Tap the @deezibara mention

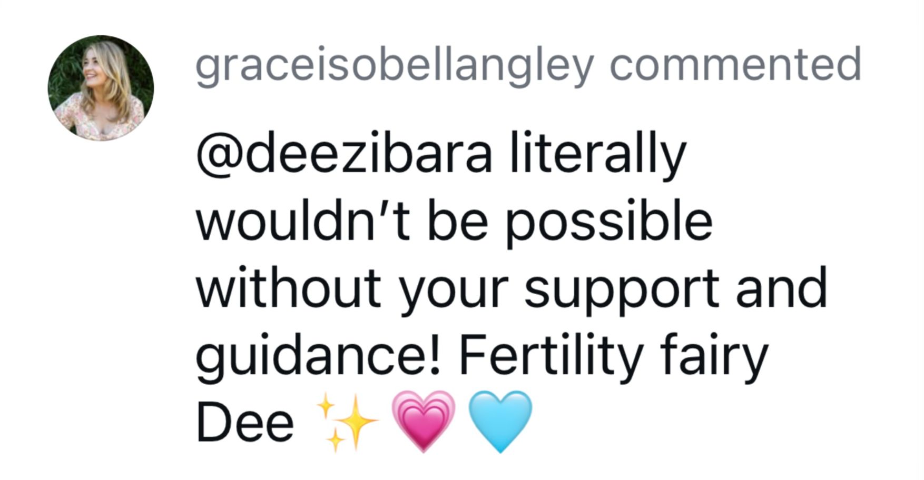pos(344,155)
